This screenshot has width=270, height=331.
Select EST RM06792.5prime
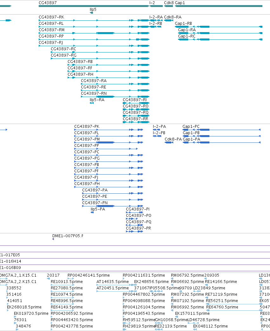click(172, 279)
